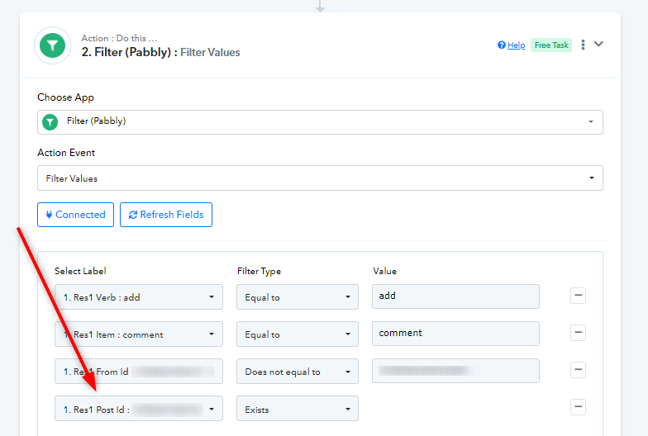648x436 pixels.
Task: Click the 'Filter Type' column heading
Action: click(x=260, y=271)
